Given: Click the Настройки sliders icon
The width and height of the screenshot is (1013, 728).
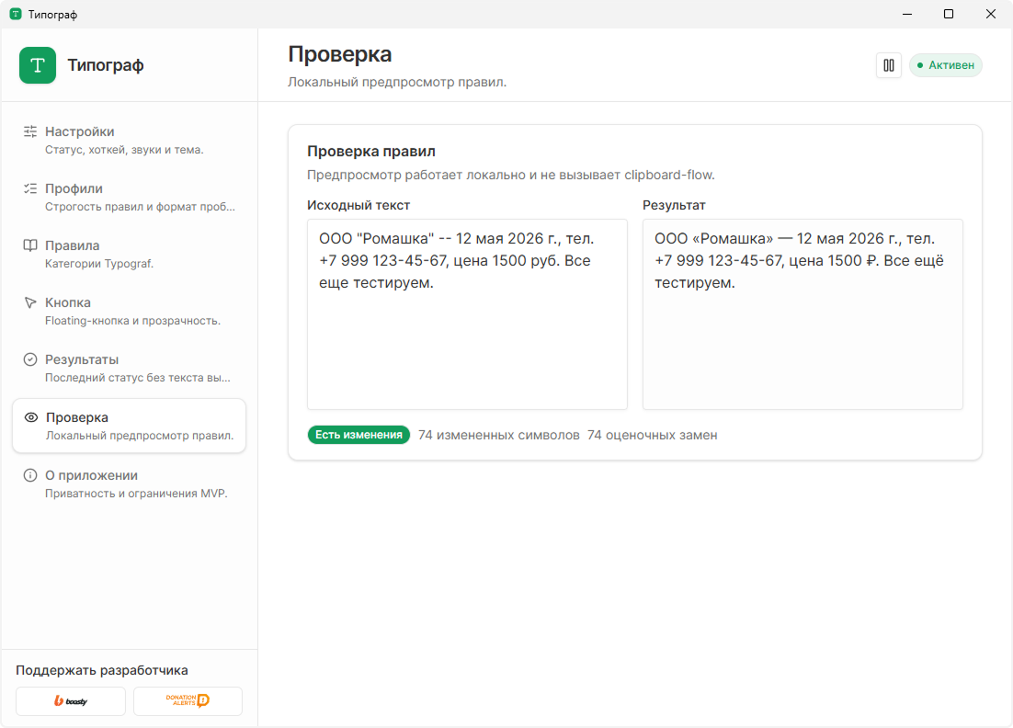Looking at the screenshot, I should tap(30, 131).
